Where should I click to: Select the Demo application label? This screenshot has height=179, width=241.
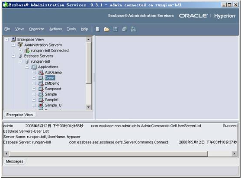point(49,78)
